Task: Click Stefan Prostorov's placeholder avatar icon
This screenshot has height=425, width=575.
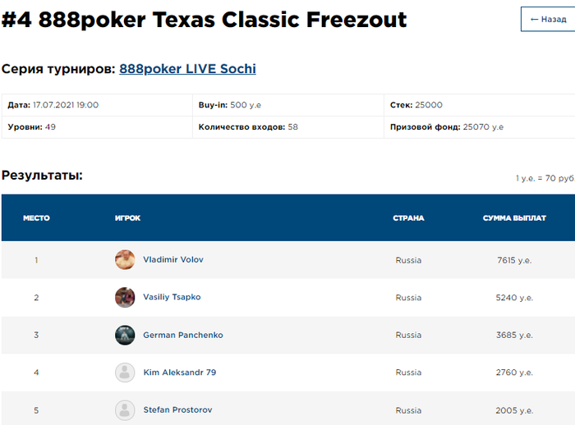Action: tap(125, 410)
